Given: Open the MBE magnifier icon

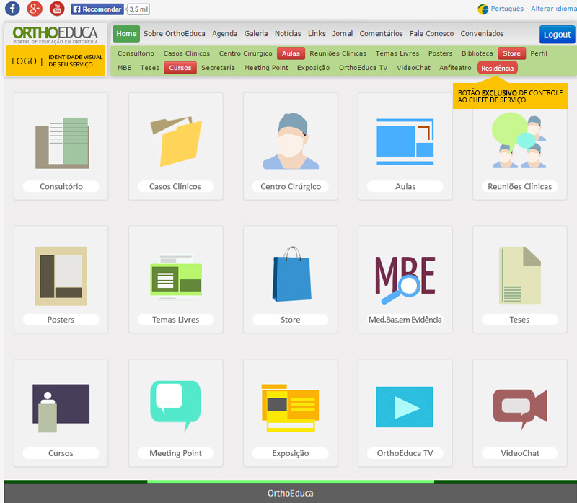Looking at the screenshot, I should click(405, 280).
